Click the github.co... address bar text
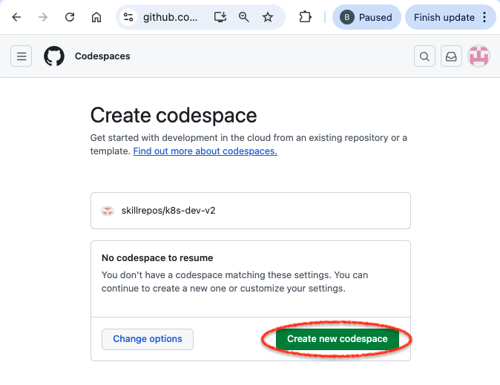Viewport: 500px width, 385px height. [171, 17]
